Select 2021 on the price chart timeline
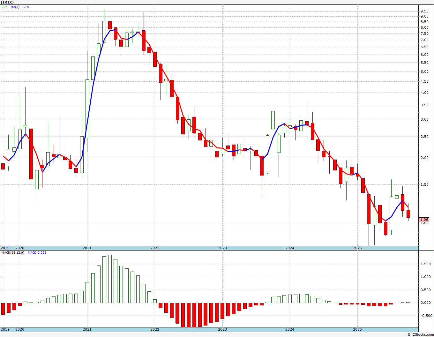The width and height of the screenshot is (434, 337). pos(87,248)
